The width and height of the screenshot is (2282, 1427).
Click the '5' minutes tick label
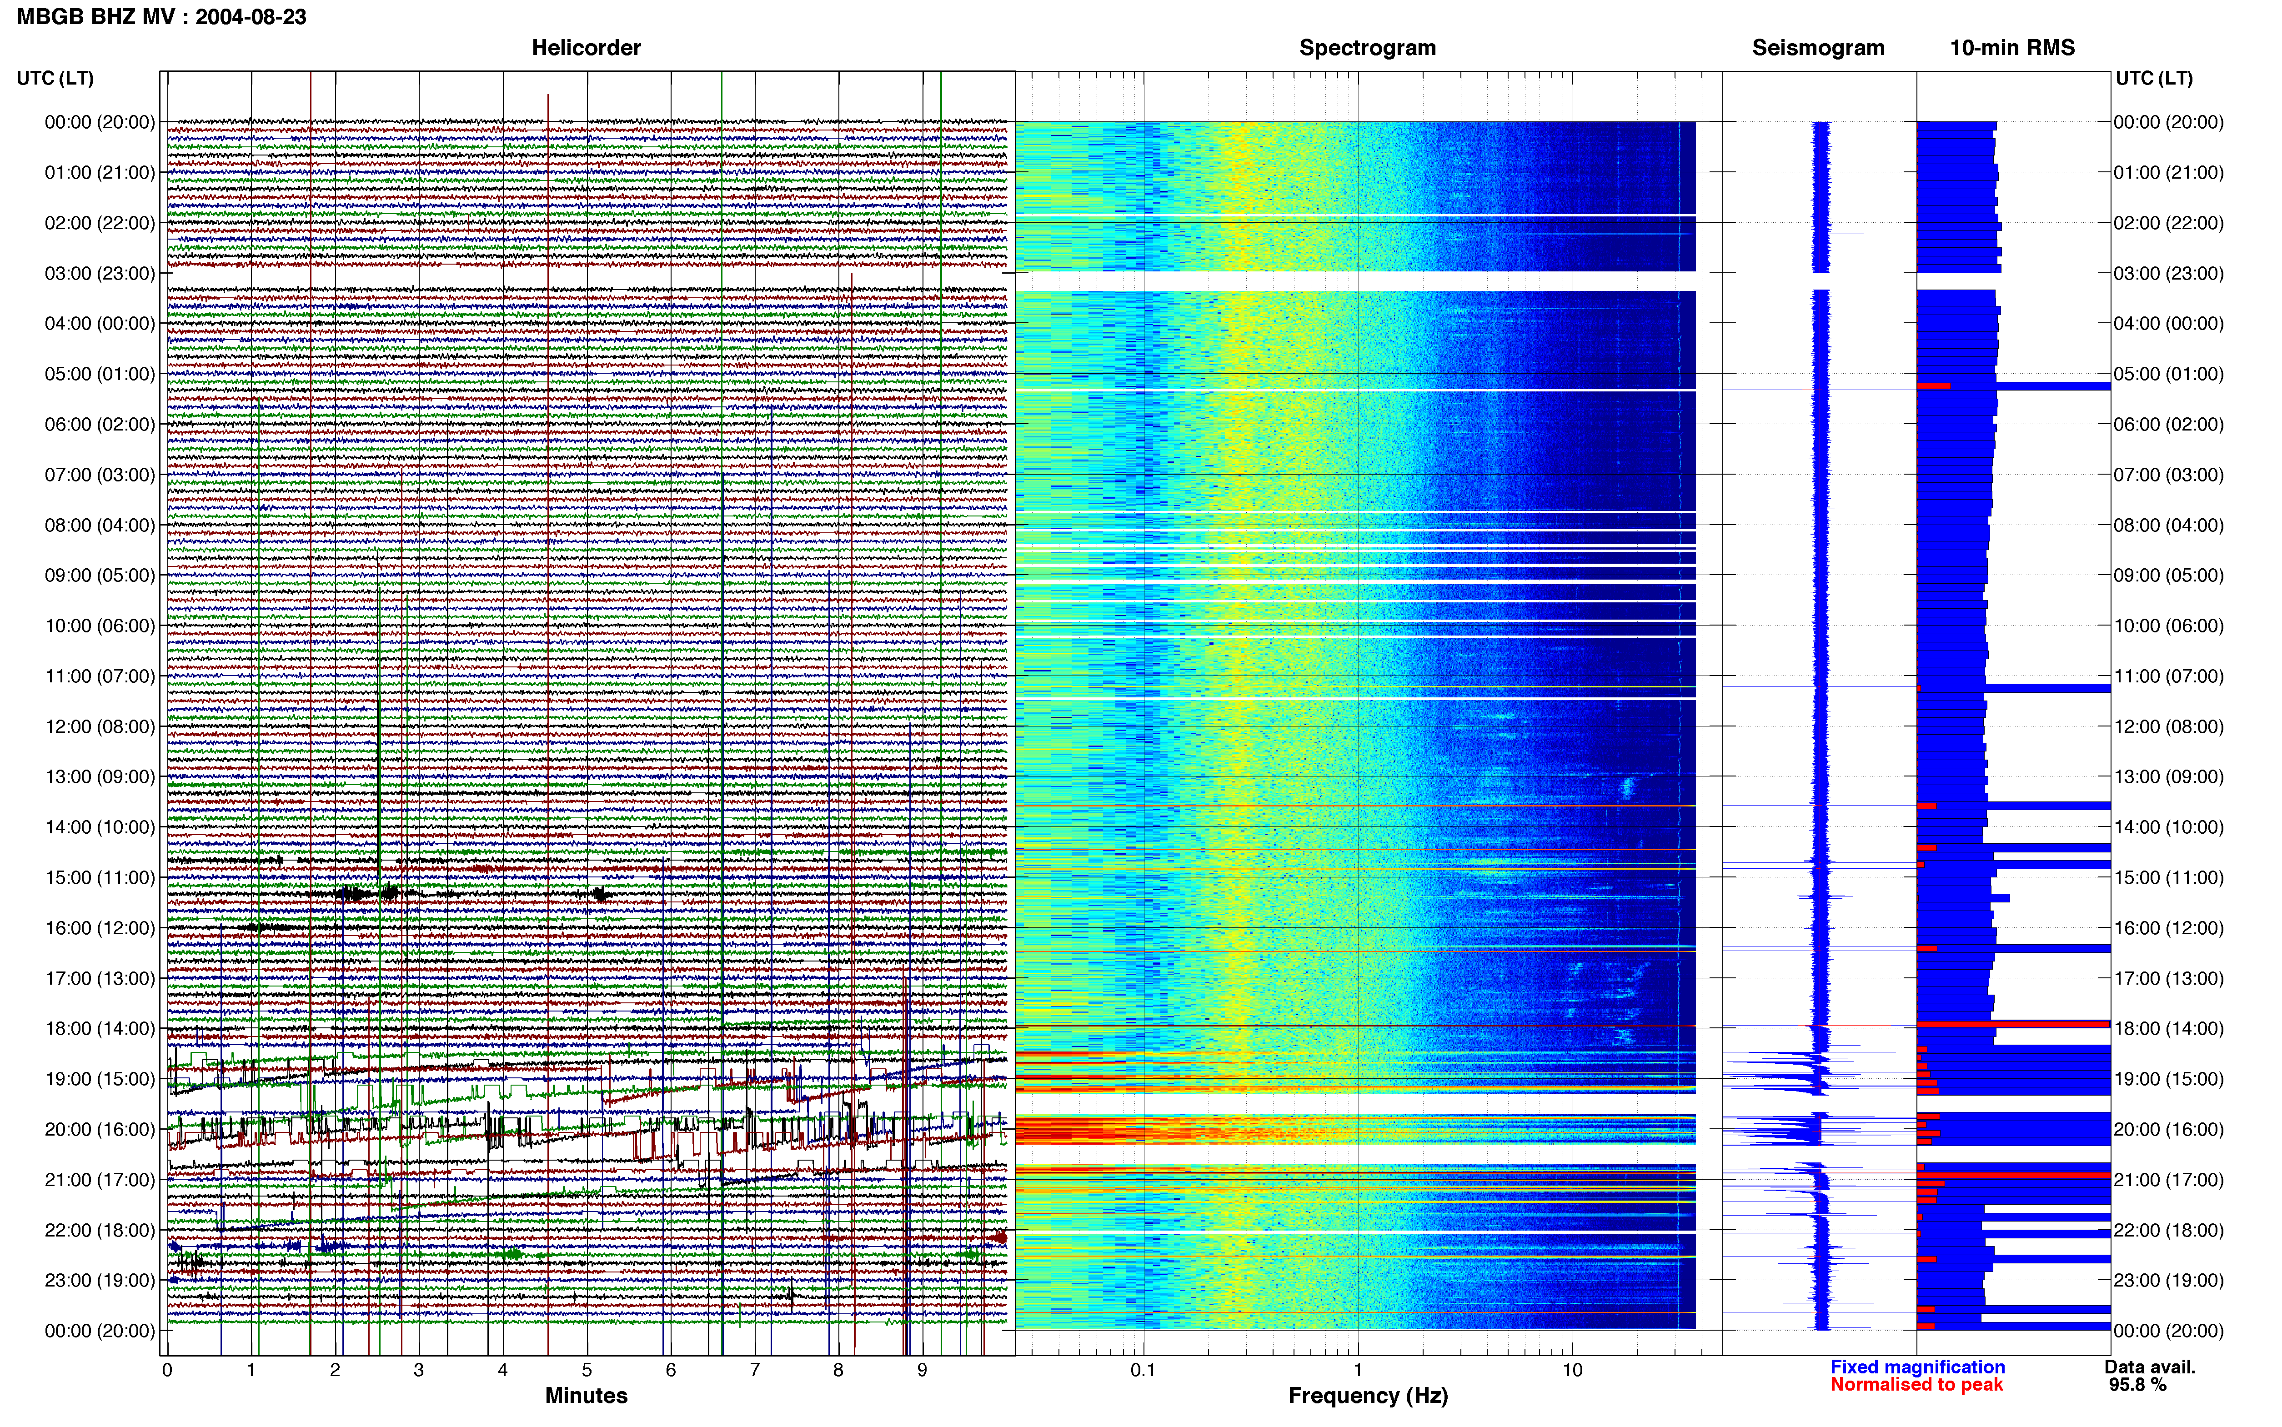coord(587,1370)
